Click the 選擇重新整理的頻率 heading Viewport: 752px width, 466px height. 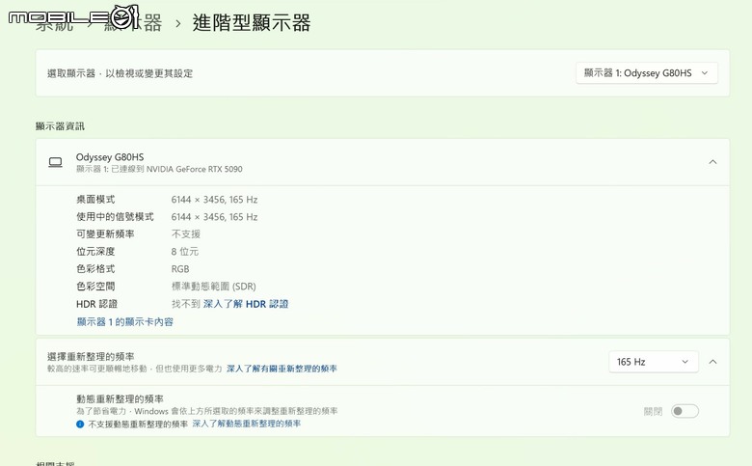tap(91, 357)
